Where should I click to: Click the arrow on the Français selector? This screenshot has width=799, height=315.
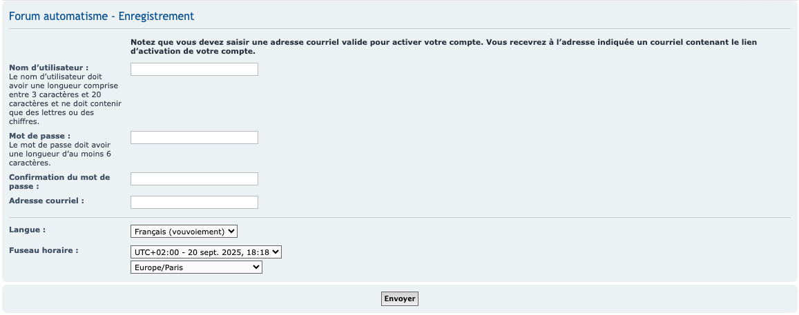(x=231, y=232)
